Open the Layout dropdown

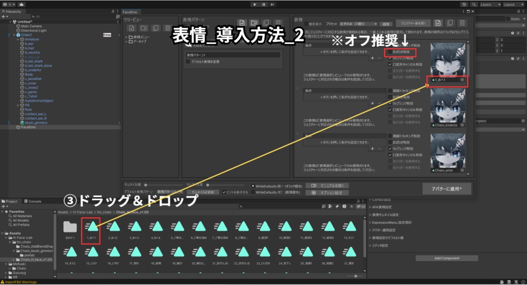pyautogui.click(x=513, y=4)
